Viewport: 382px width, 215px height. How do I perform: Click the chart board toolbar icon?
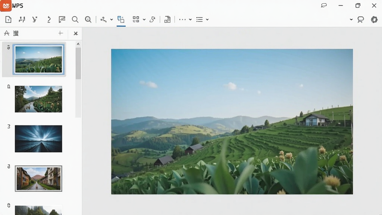(x=62, y=19)
